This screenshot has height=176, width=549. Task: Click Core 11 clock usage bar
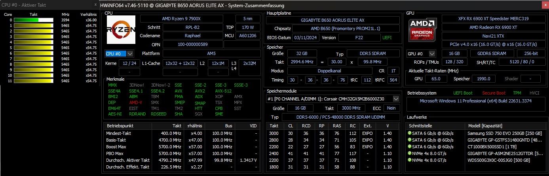point(34,81)
